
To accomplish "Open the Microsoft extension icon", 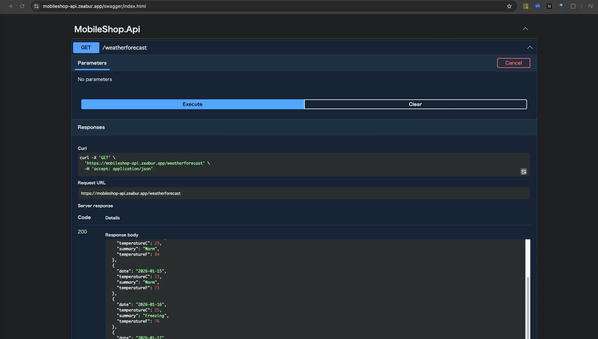I will (525, 6).
